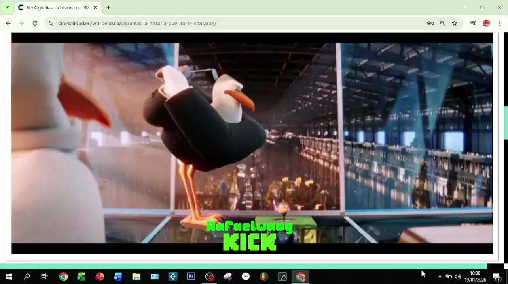
Task: Open the saved passwords key icon
Action: click(x=430, y=23)
